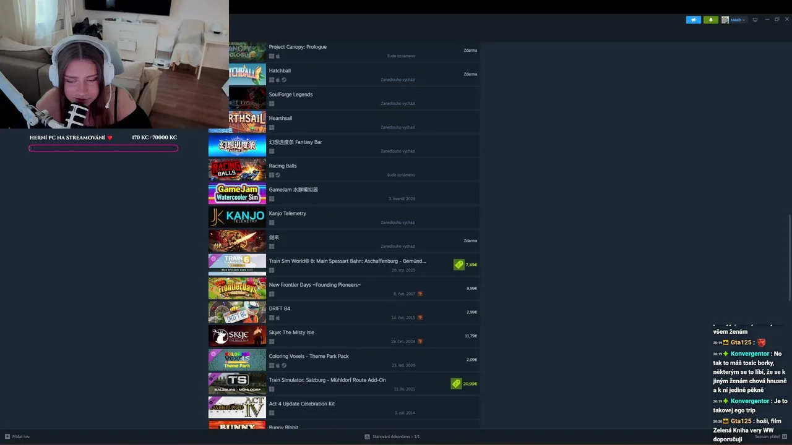Select the Hearthsail listing title
This screenshot has height=445, width=792.
(x=280, y=118)
